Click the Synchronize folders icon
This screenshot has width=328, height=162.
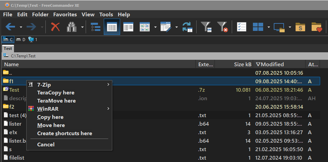(x=187, y=27)
